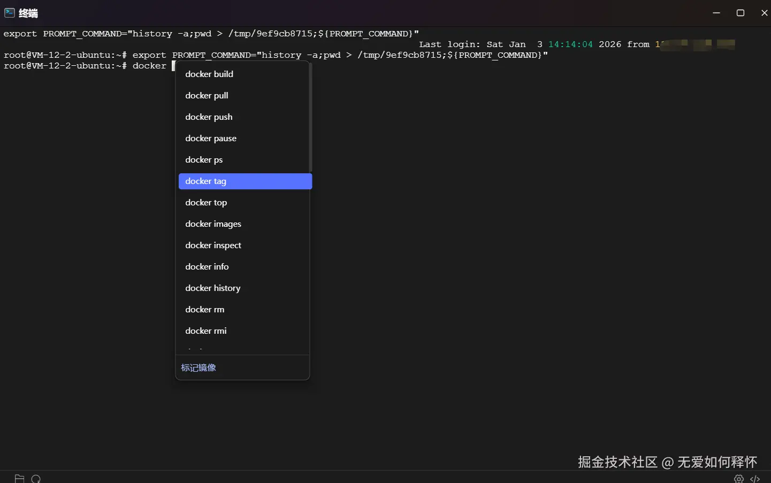Pick the docker push suggestion
This screenshot has height=483, width=771.
[x=209, y=117]
